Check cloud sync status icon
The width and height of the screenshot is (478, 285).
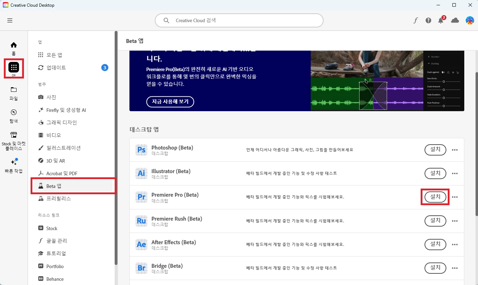(455, 20)
